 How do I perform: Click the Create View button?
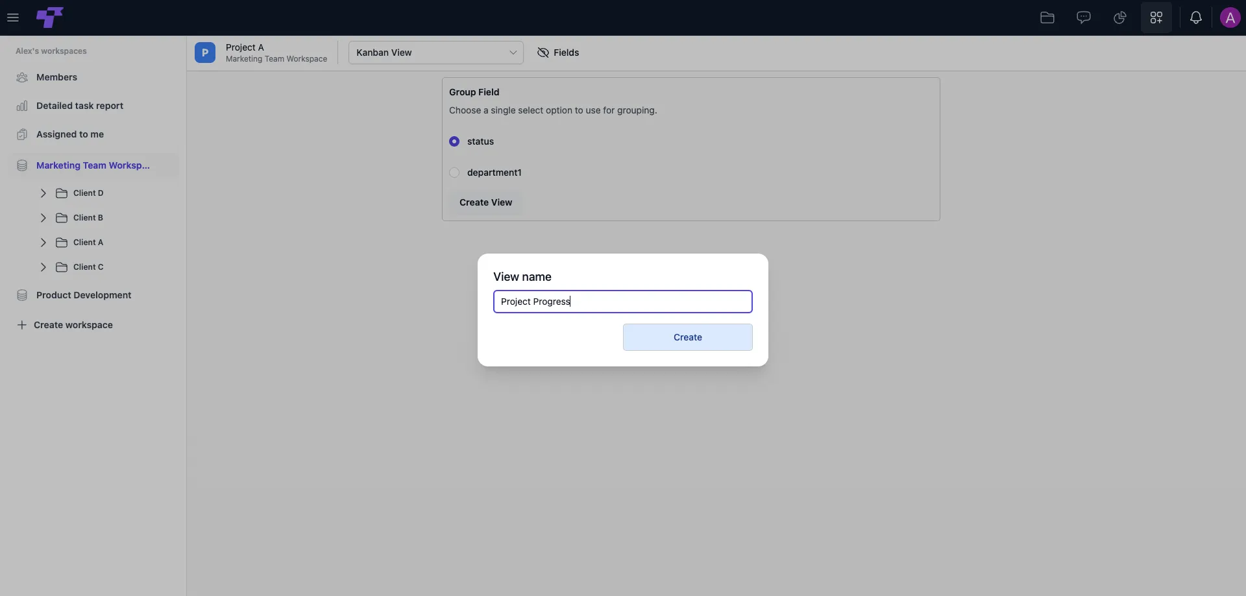tap(485, 202)
